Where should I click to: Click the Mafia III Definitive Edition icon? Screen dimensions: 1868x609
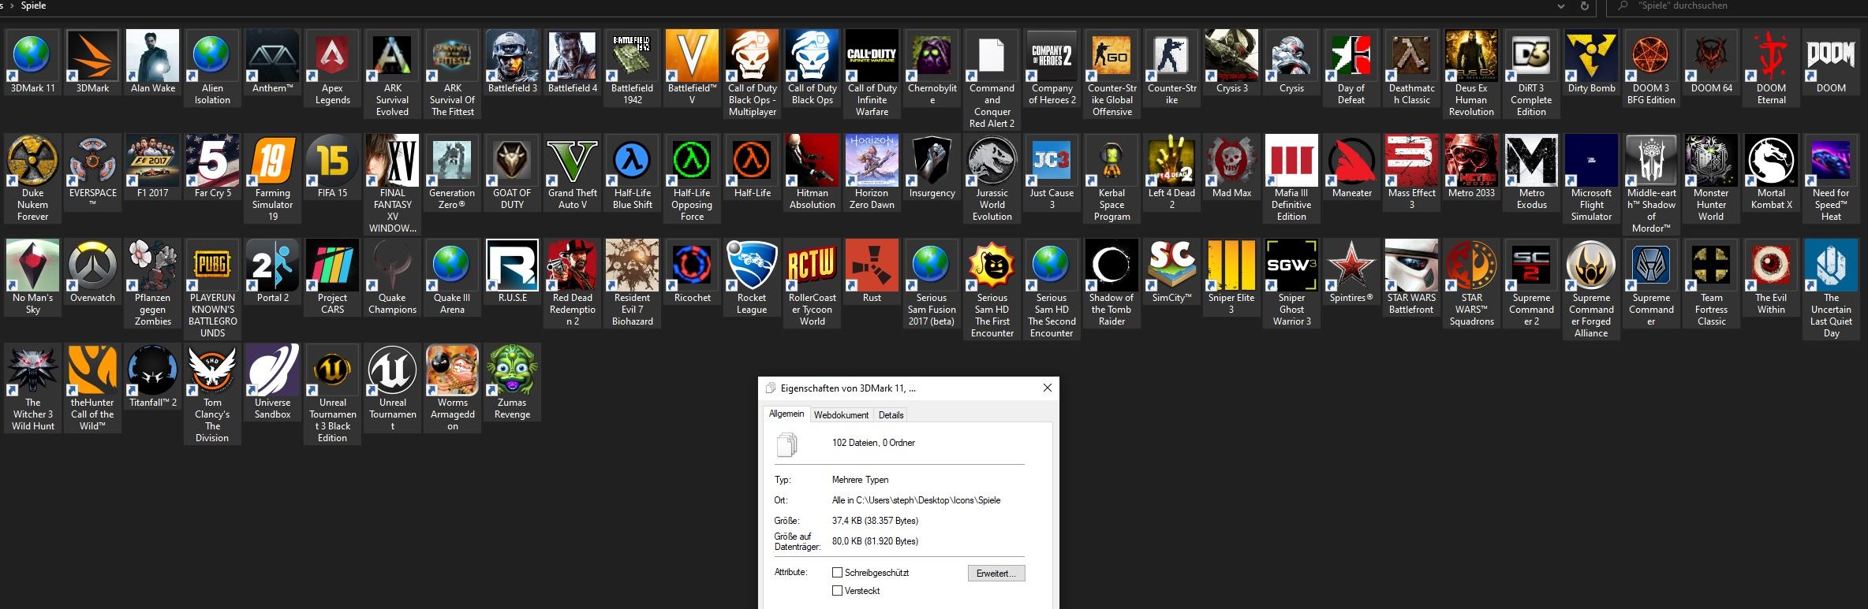[1291, 179]
